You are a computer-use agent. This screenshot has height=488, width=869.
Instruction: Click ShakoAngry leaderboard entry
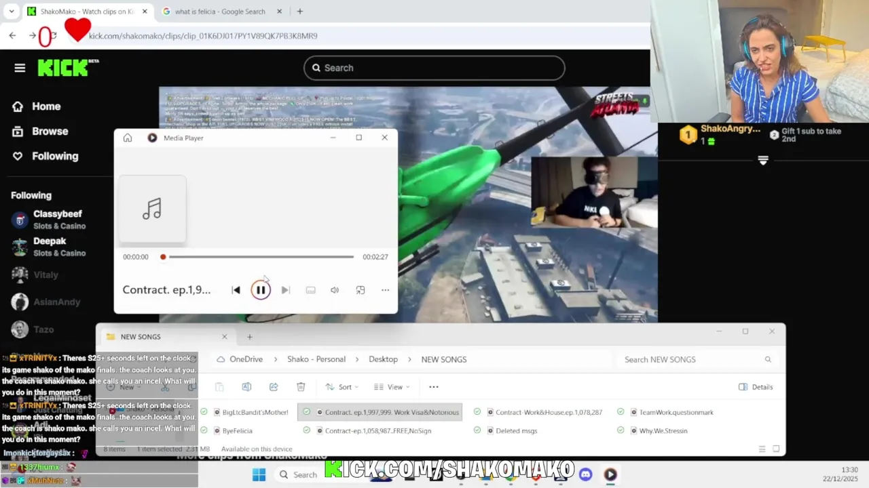pyautogui.click(x=720, y=135)
